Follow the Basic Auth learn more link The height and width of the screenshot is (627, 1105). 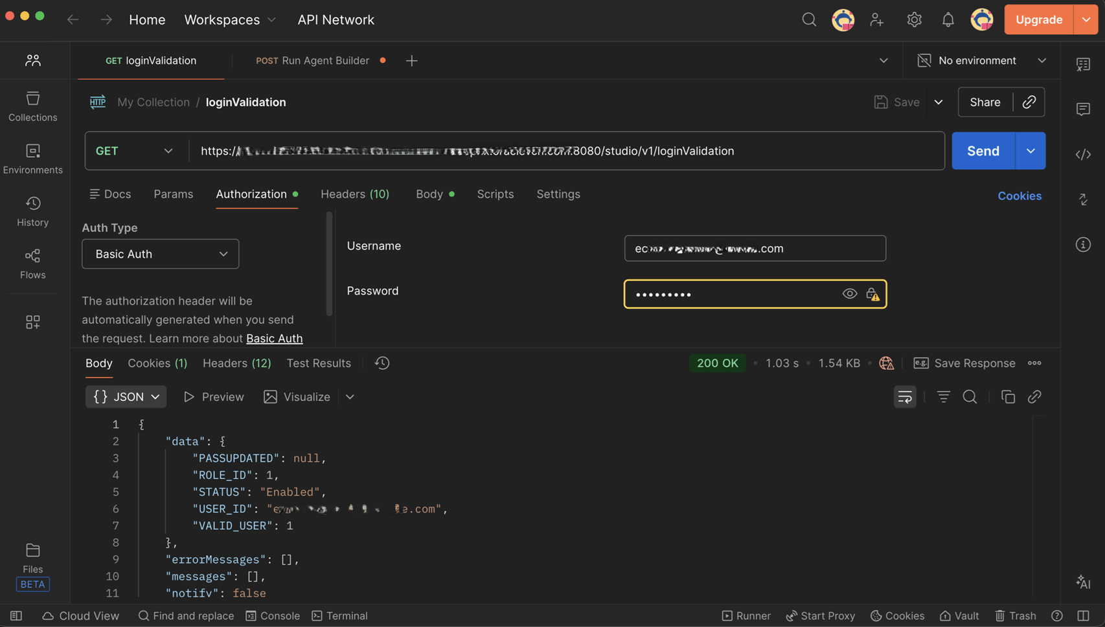coord(274,338)
